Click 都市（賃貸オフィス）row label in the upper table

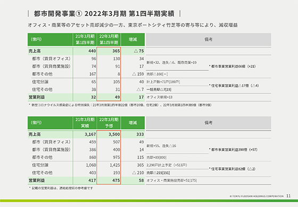[x=51, y=59]
